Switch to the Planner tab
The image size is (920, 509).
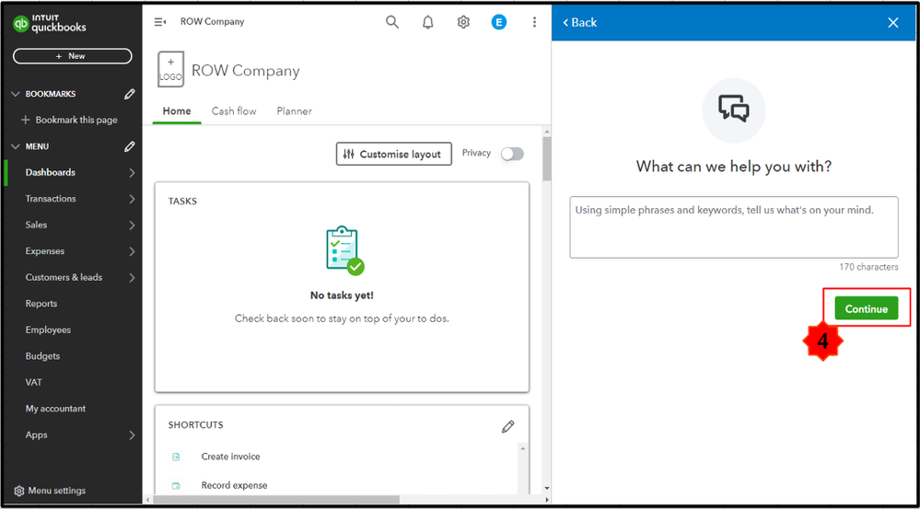tap(294, 111)
